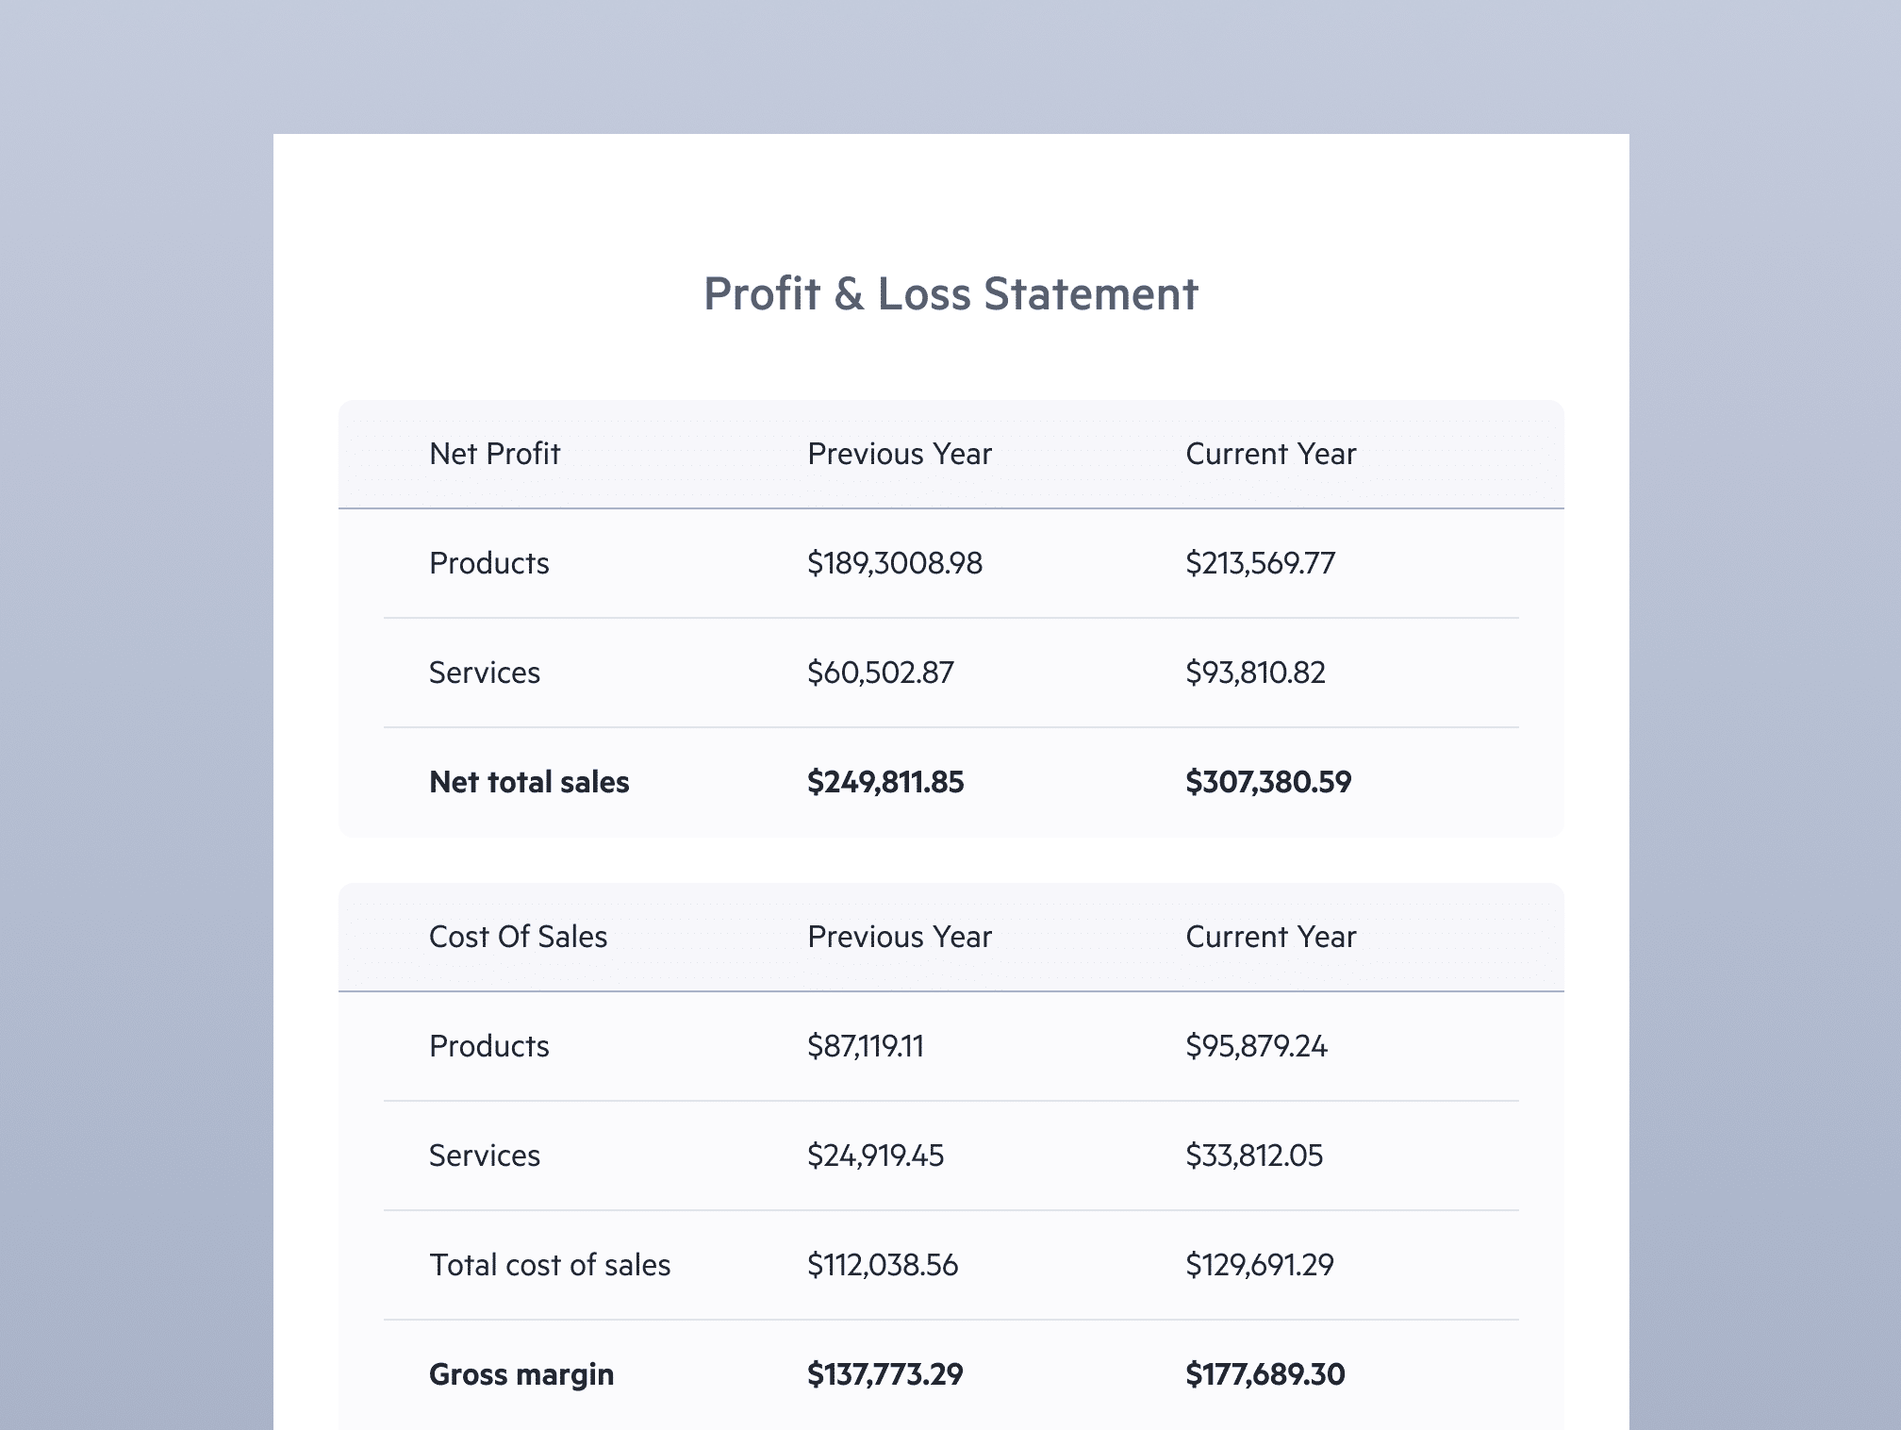Click the $24,919.45 services cost
Image resolution: width=1901 pixels, height=1430 pixels.
point(875,1156)
